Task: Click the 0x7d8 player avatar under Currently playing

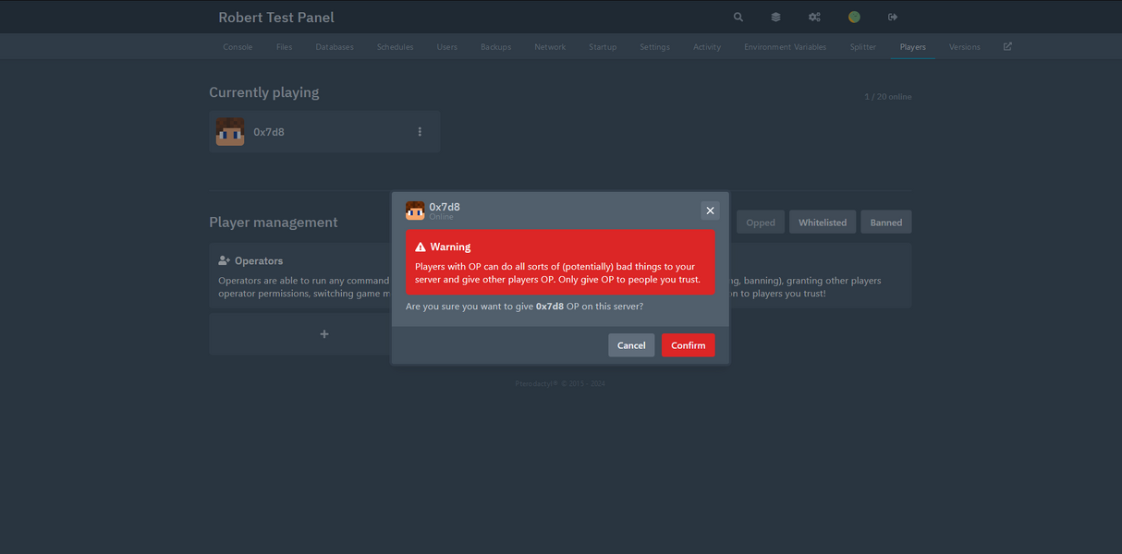Action: click(229, 131)
